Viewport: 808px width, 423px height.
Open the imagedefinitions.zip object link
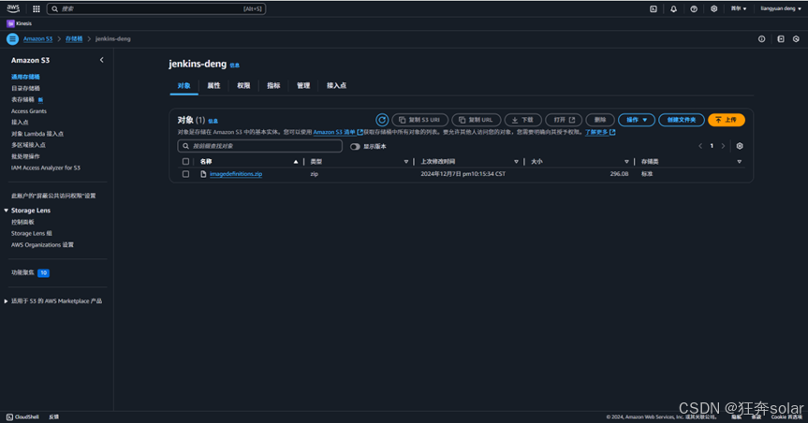[236, 174]
